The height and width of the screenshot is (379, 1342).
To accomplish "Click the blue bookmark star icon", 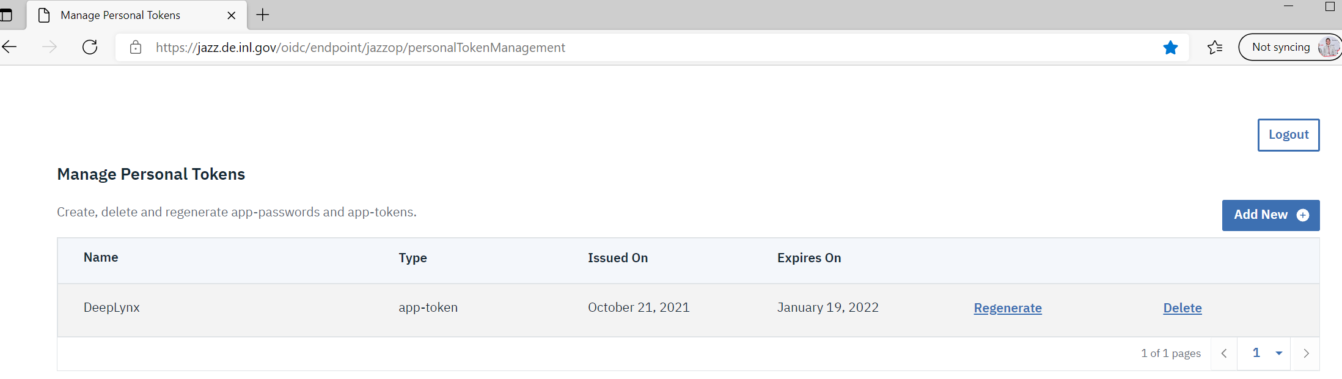I will 1170,48.
